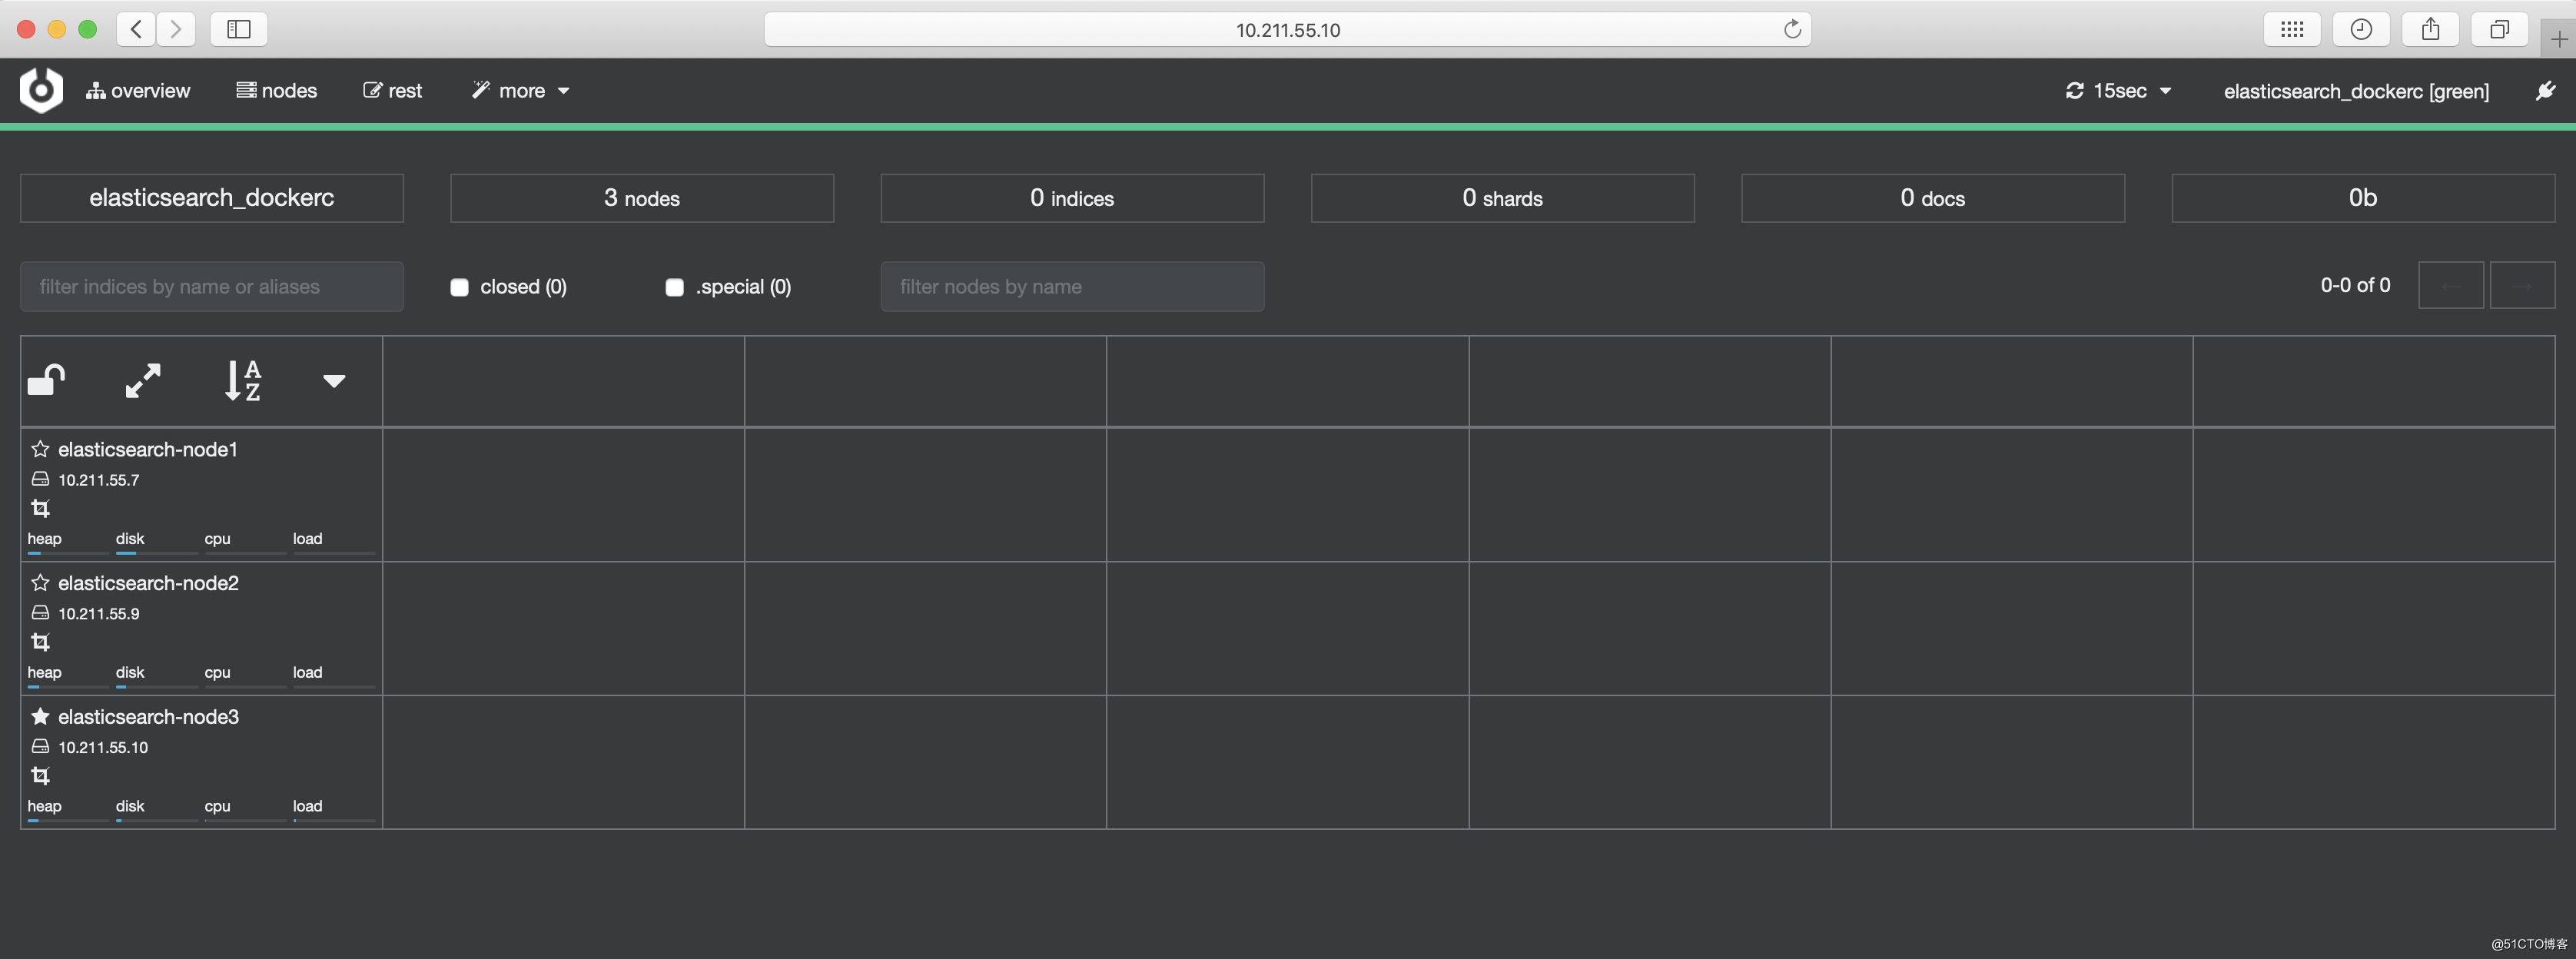Image resolution: width=2576 pixels, height=959 pixels.
Task: Toggle the Safari sidebar button
Action: (239, 29)
